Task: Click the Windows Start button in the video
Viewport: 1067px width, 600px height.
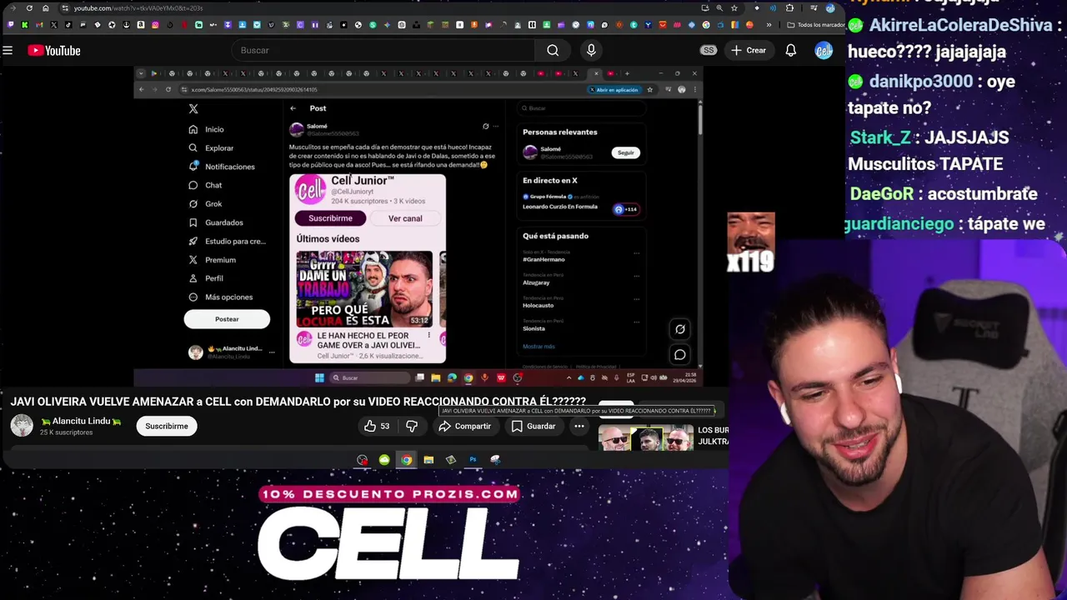Action: [319, 377]
